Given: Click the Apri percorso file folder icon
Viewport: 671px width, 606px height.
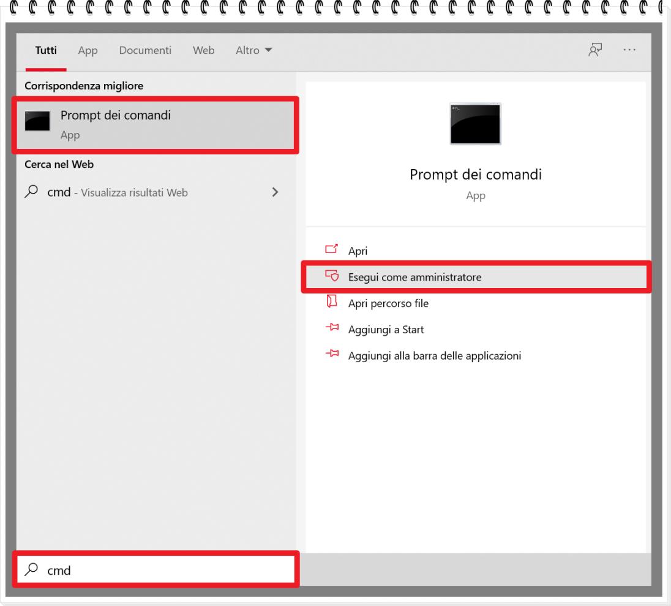Looking at the screenshot, I should coord(331,303).
